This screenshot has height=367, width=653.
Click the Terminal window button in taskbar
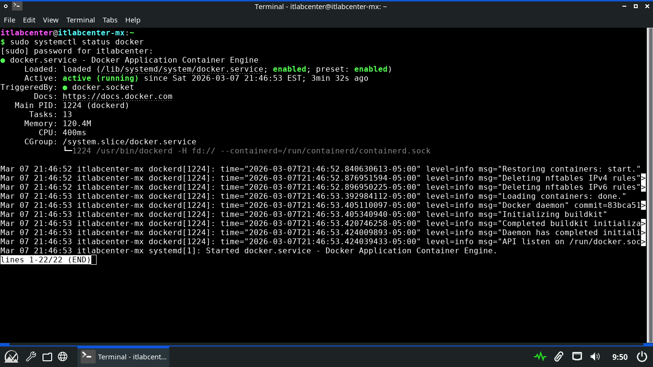click(123, 356)
